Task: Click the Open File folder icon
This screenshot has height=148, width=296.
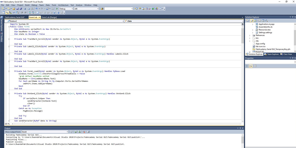Action: (x=14, y=9)
